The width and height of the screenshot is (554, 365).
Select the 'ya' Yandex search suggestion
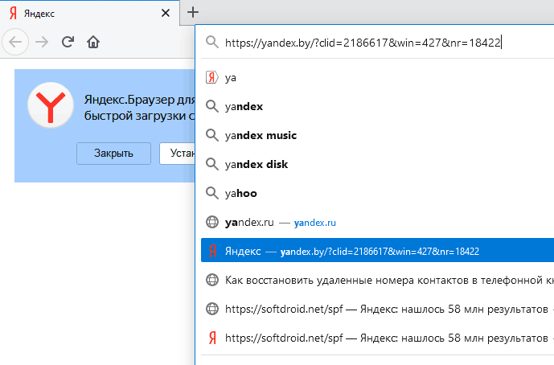pyautogui.click(x=377, y=77)
